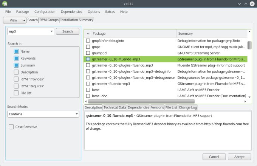257x166 pixels.
Task: Click the status column header checkmark icon
Action: (88, 33)
